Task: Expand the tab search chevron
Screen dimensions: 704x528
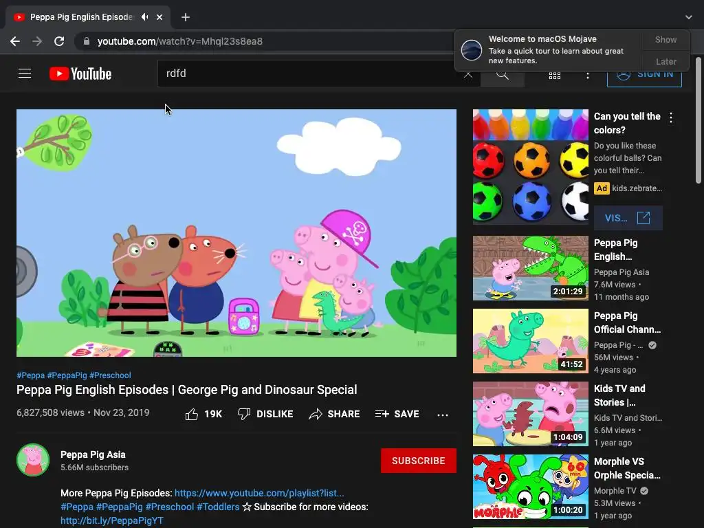Action: click(x=689, y=17)
